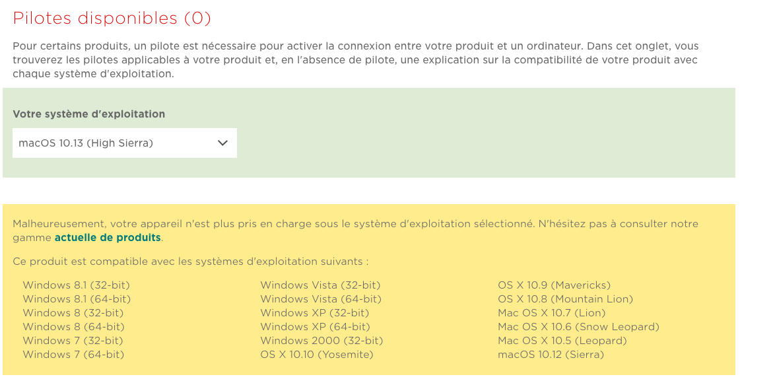Select 'Mac OS X 10.5 (Leopard)' entry

coord(562,341)
